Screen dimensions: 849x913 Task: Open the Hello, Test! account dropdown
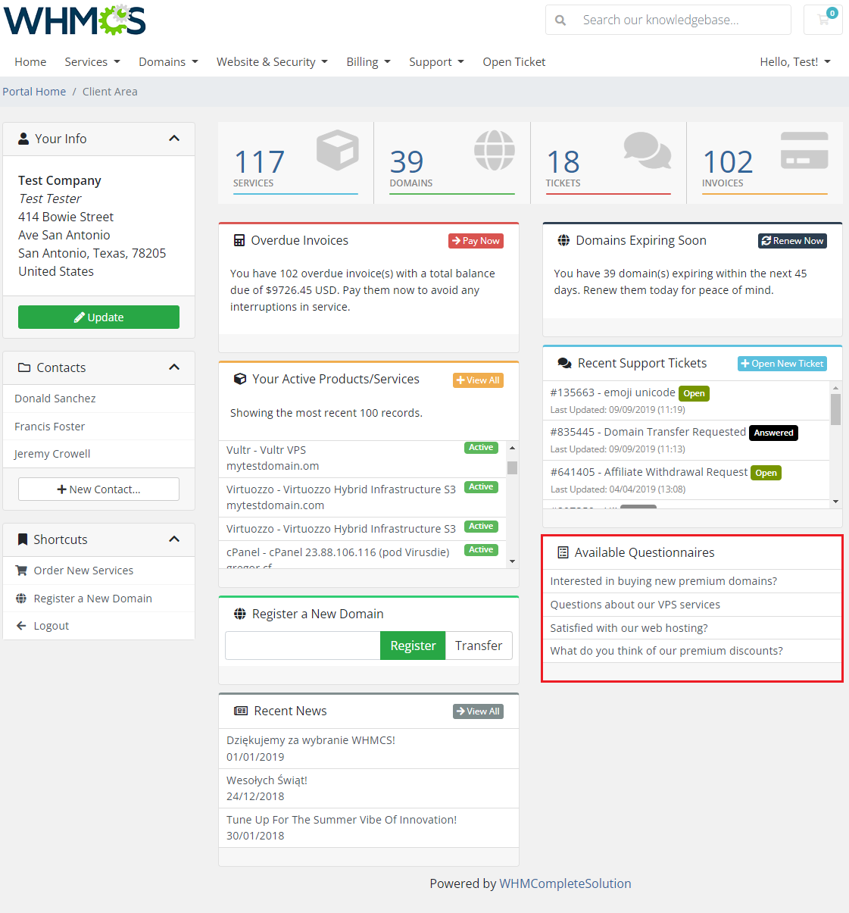tap(795, 62)
